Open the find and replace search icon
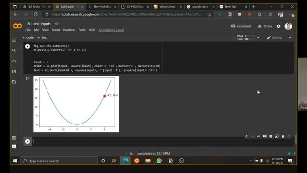307x173 pixels. coord(14,50)
